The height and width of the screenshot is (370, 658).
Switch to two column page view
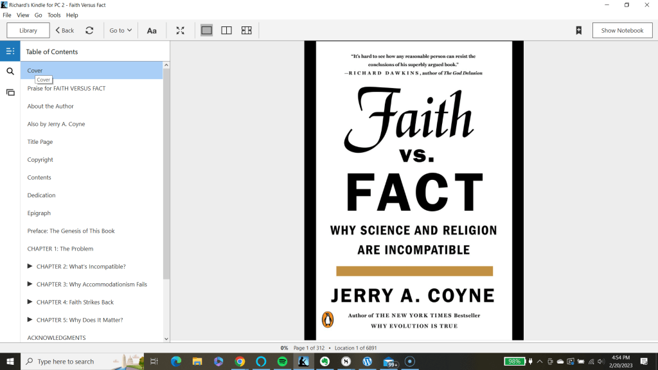tap(226, 30)
